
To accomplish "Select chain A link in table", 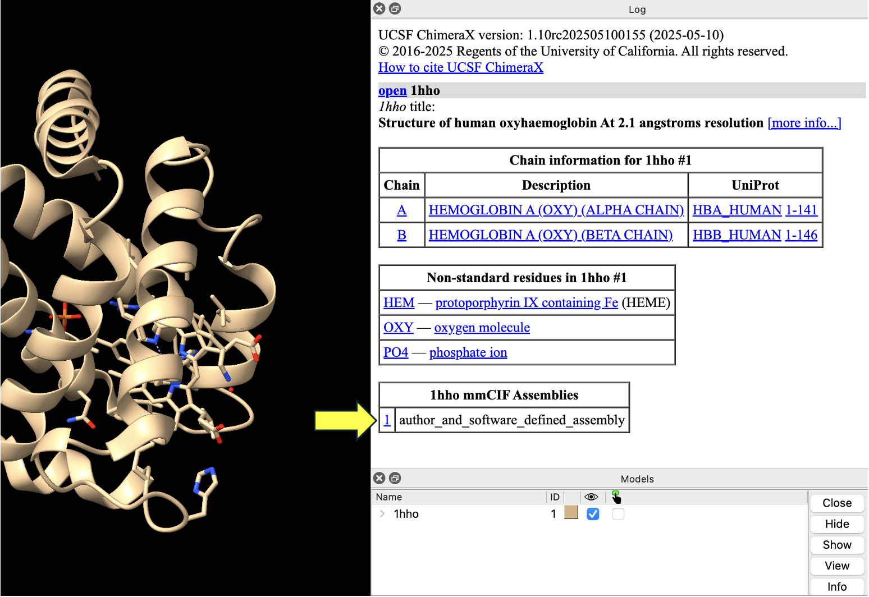I will 401,210.
